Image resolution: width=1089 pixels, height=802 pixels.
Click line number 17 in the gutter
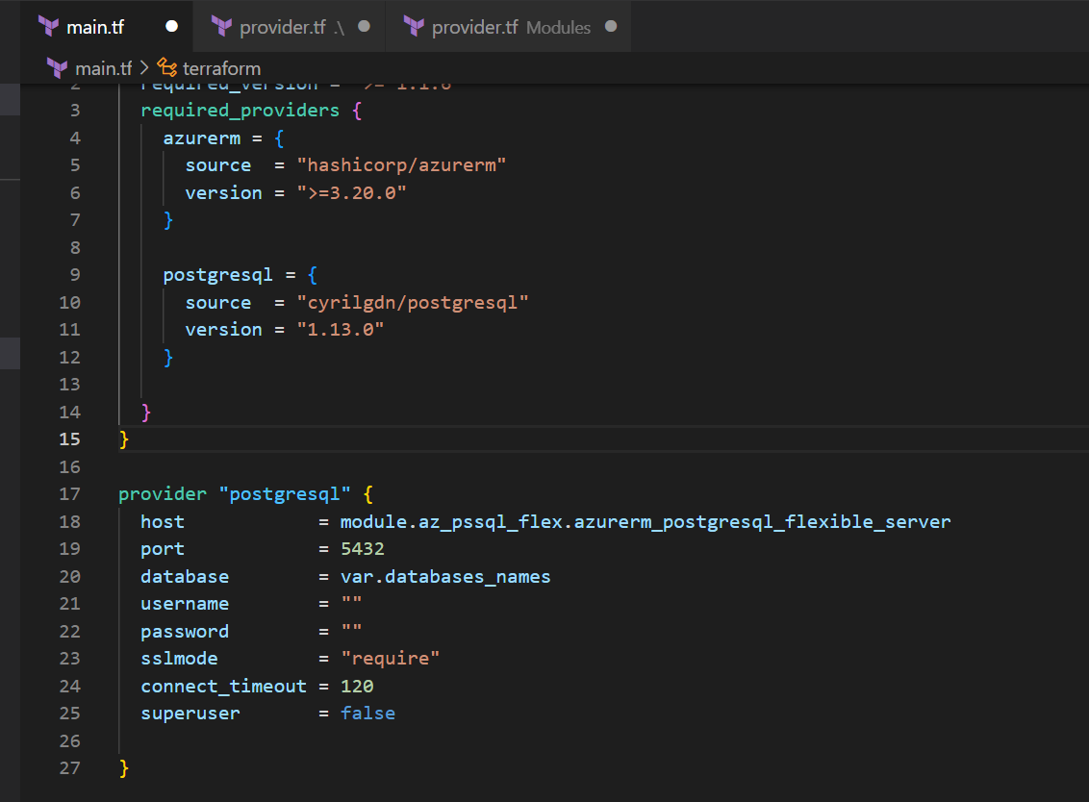click(x=69, y=494)
